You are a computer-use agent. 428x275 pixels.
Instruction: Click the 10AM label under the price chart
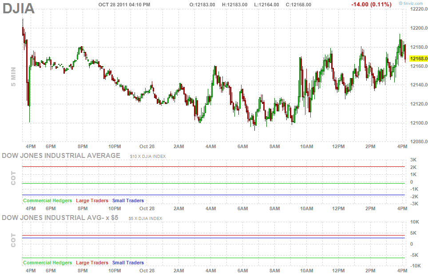point(306,146)
